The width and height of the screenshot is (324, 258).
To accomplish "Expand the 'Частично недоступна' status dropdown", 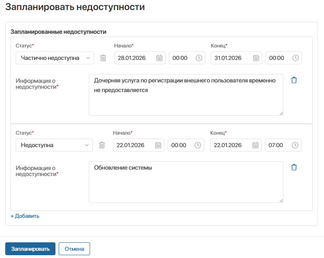I will (55, 58).
